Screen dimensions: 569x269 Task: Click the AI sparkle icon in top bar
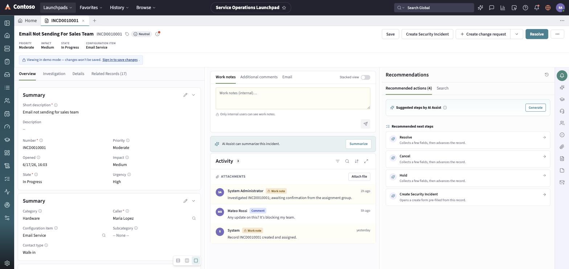(x=480, y=8)
